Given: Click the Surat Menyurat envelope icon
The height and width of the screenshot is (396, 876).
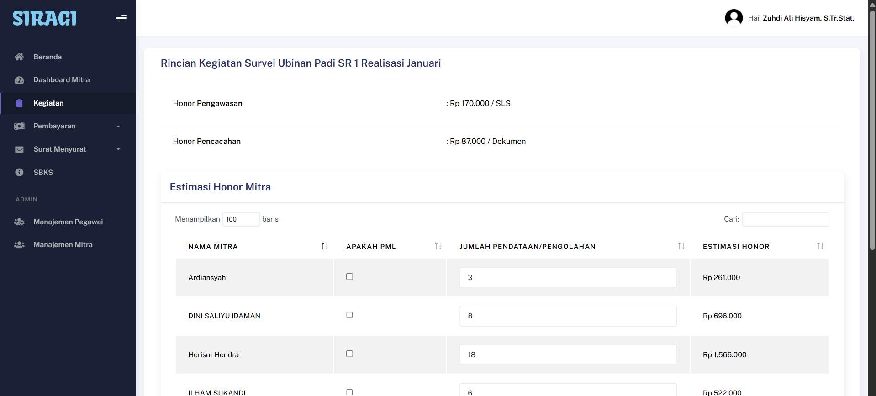Looking at the screenshot, I should (19, 149).
